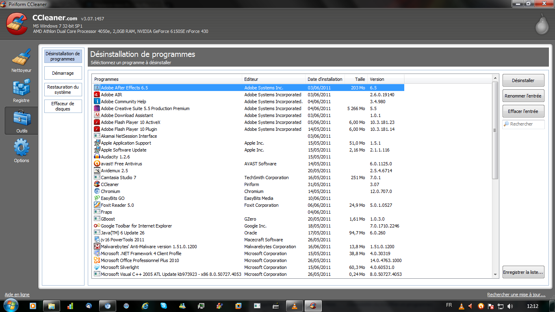
Task: Click the Google Toolbar icon
Action: [97, 226]
